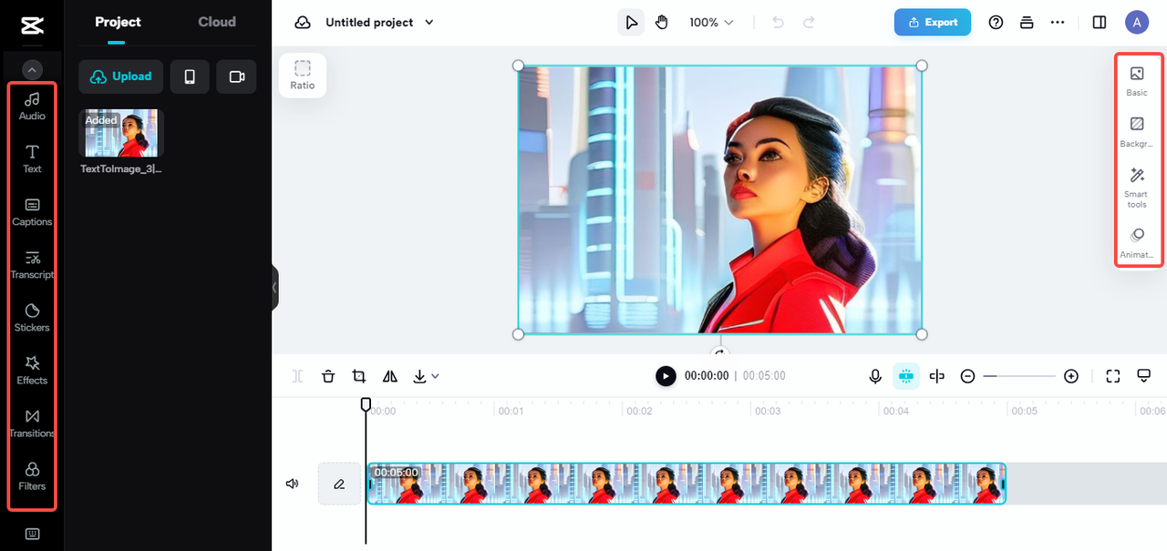Select the TextToImage media thumbnail
Screen dimensions: 1167x551
pyautogui.click(x=121, y=134)
